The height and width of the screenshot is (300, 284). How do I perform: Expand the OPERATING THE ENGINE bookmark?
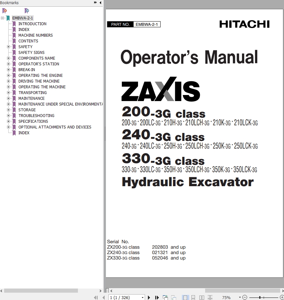pyautogui.click(x=8, y=75)
